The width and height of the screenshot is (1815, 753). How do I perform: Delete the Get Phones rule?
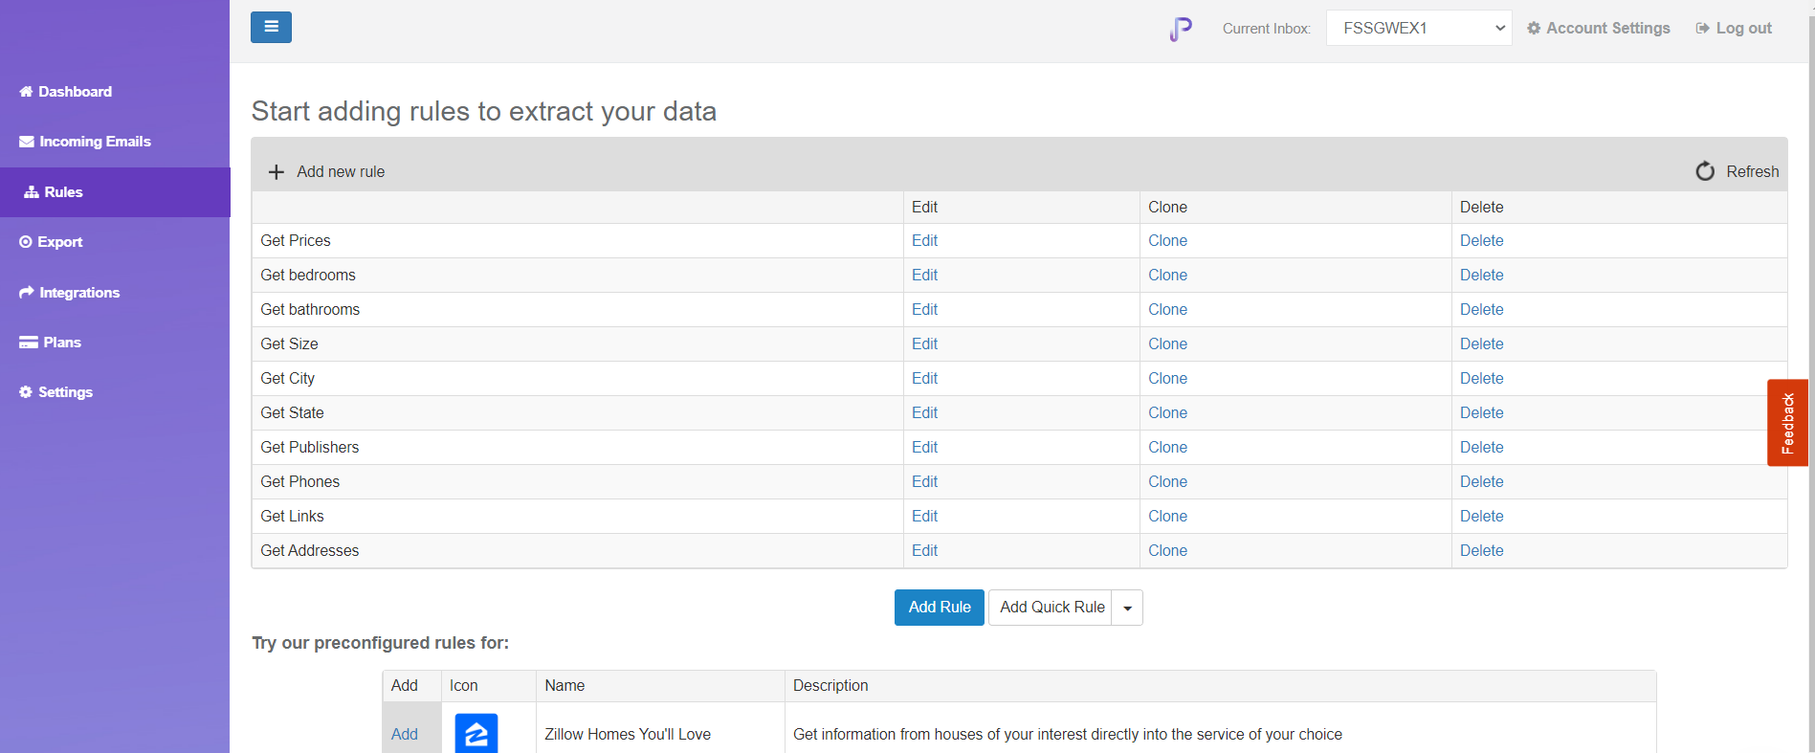[x=1481, y=482]
